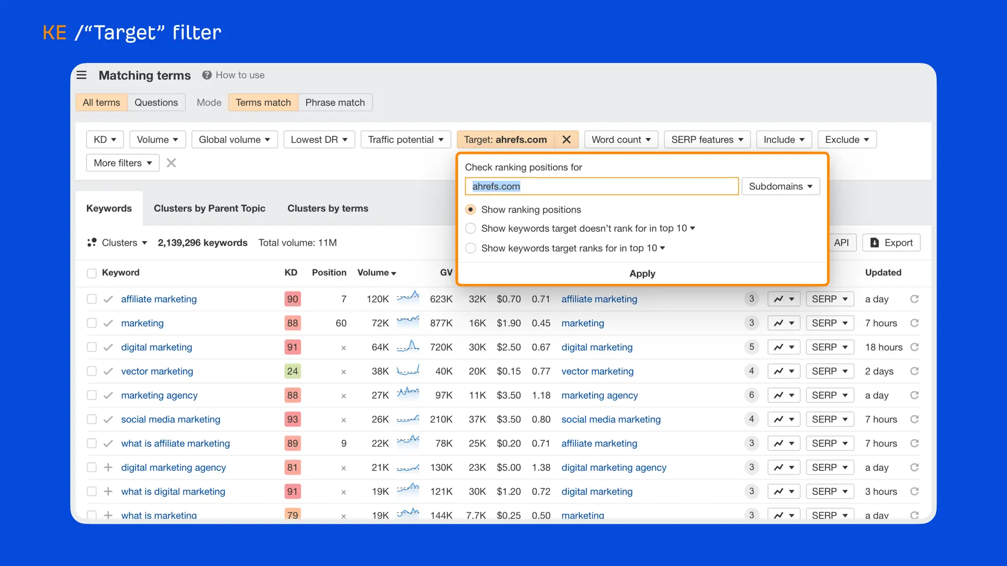Select Show keywords target doesn't rank for option
Viewport: 1007px width, 566px height.
(x=471, y=228)
